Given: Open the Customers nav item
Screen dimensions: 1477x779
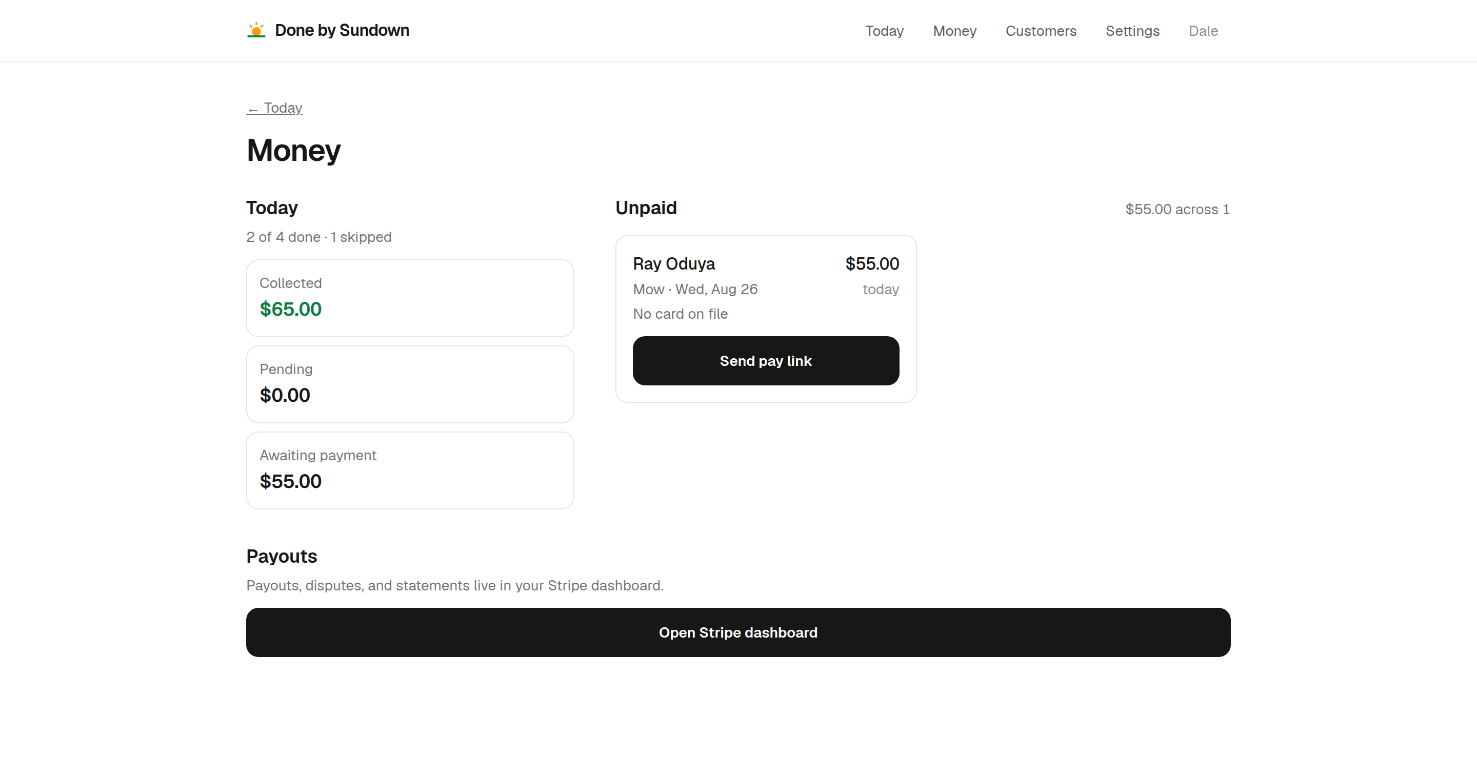Looking at the screenshot, I should [1041, 31].
